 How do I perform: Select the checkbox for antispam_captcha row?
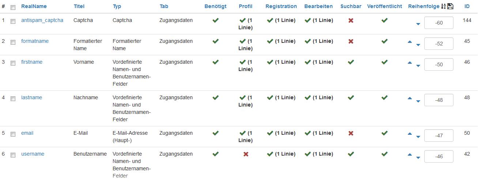coord(13,21)
